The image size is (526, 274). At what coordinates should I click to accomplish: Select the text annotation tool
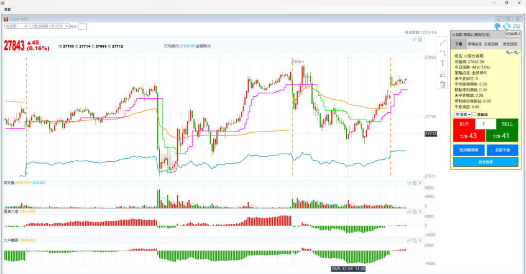(442, 63)
